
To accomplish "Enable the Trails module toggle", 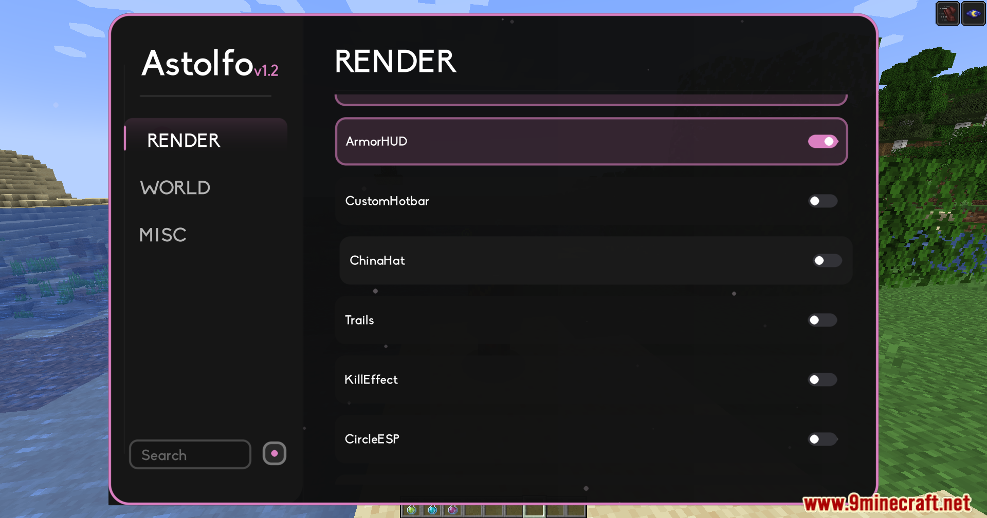I will [822, 320].
